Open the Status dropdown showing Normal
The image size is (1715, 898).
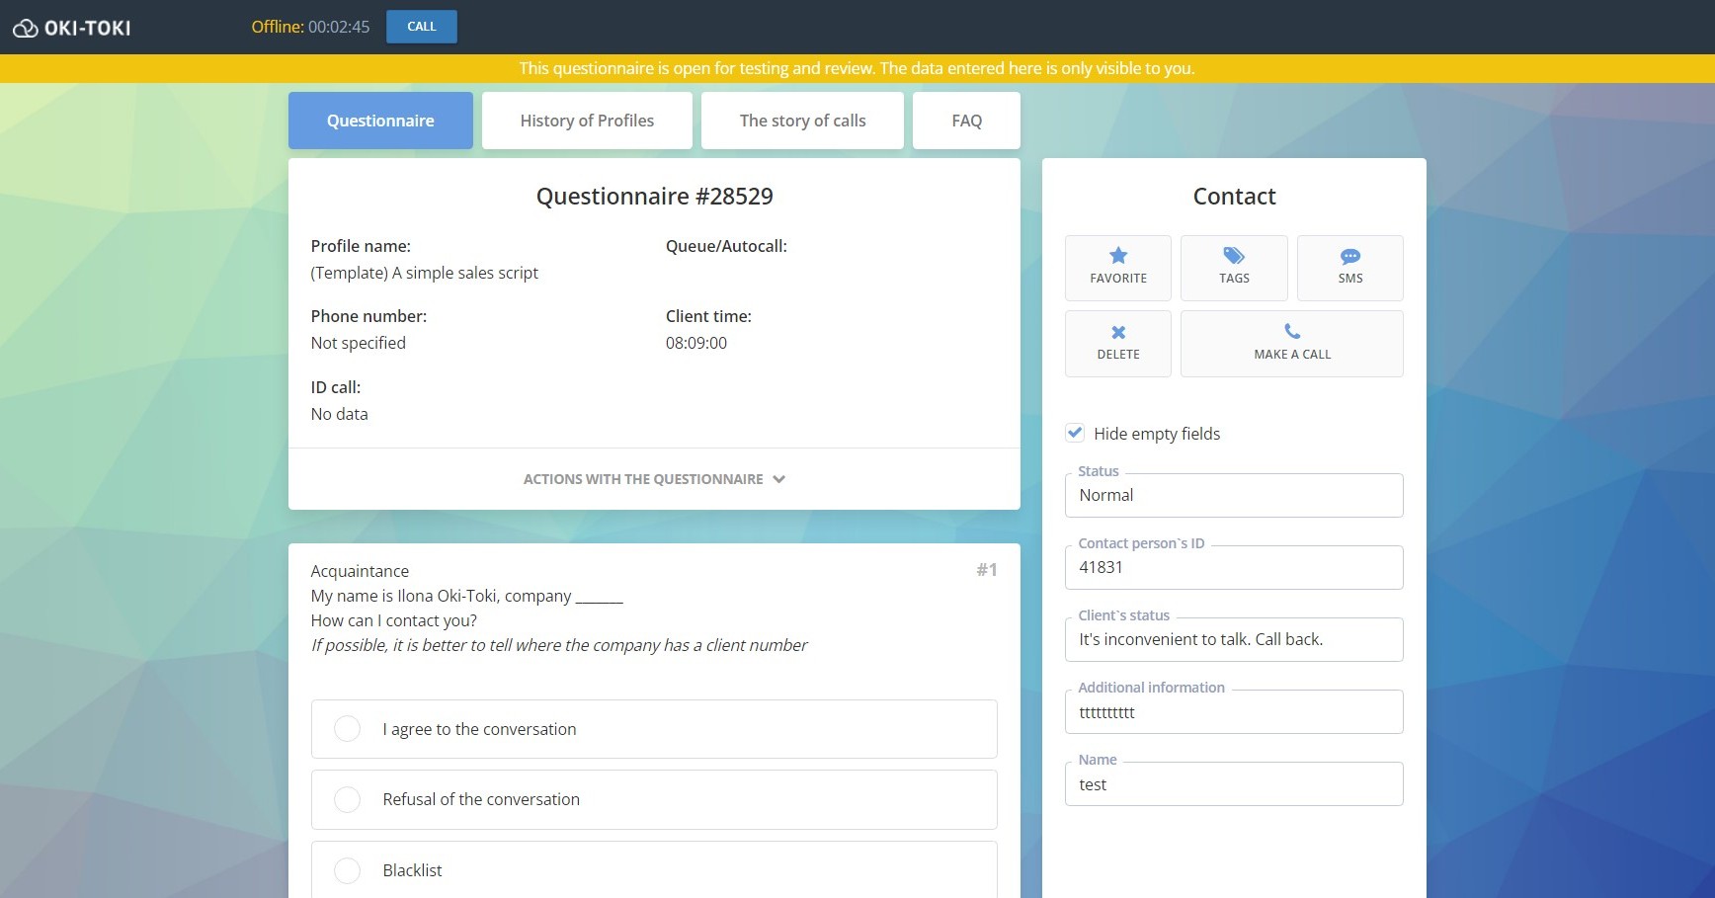(1233, 496)
